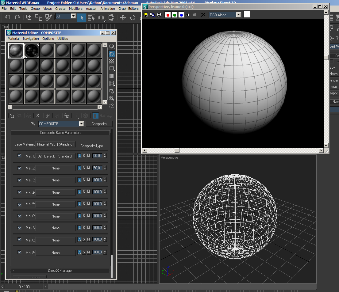Image resolution: width=339 pixels, height=292 pixels.
Task: Click the Put to Library icon
Action: pyautogui.click(x=67, y=116)
